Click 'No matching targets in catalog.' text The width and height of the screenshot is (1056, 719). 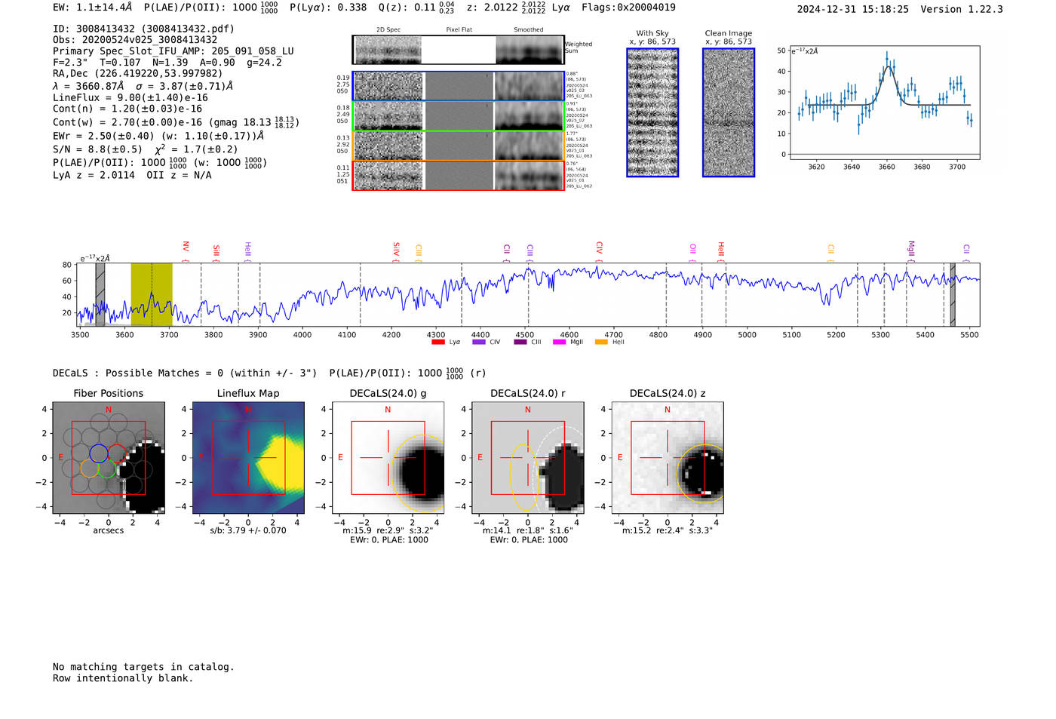point(143,667)
